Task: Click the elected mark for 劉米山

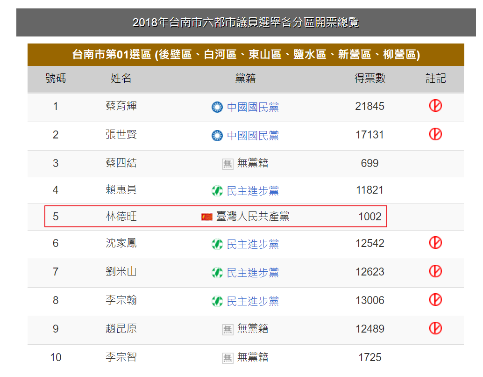Action: (x=435, y=271)
